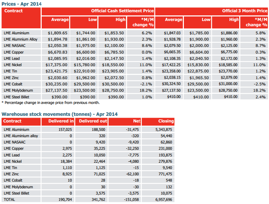Click the value $17,375.00
The width and height of the screenshot is (269, 204).
pyautogui.click(x=56, y=65)
